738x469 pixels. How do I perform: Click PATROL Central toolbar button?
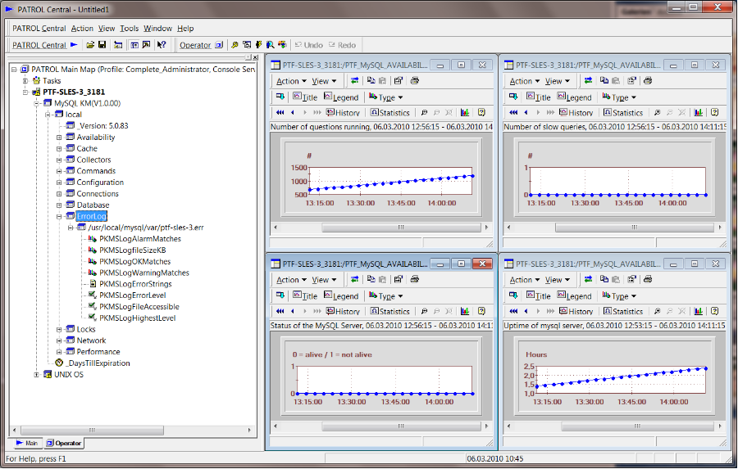[x=39, y=45]
